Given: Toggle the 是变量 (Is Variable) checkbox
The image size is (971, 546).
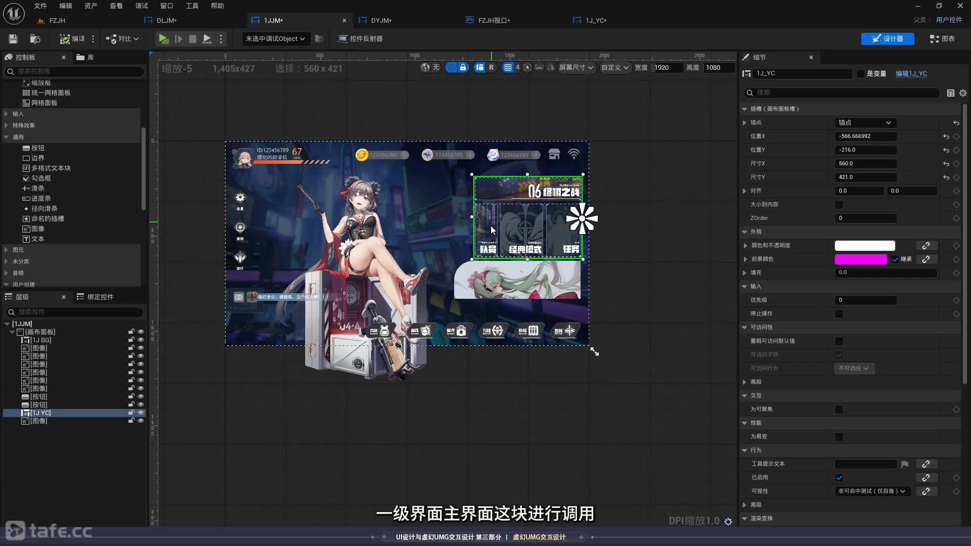Looking at the screenshot, I should [860, 74].
